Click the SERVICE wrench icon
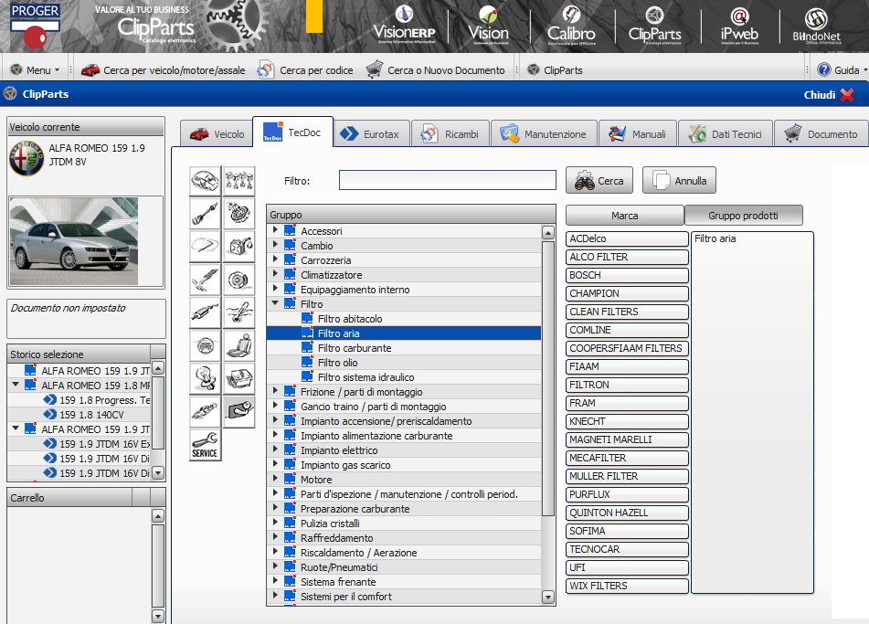869x624 pixels. (205, 445)
